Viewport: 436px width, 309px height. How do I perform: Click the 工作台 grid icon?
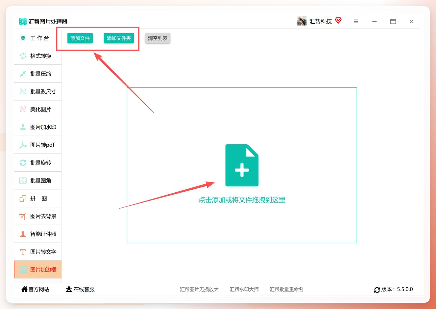(x=23, y=38)
